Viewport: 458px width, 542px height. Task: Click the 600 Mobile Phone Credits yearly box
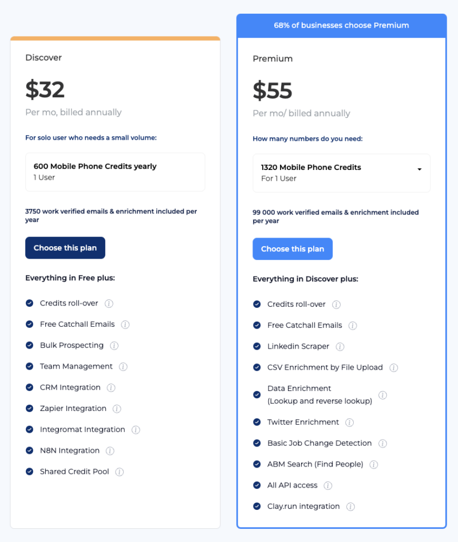[x=115, y=172]
